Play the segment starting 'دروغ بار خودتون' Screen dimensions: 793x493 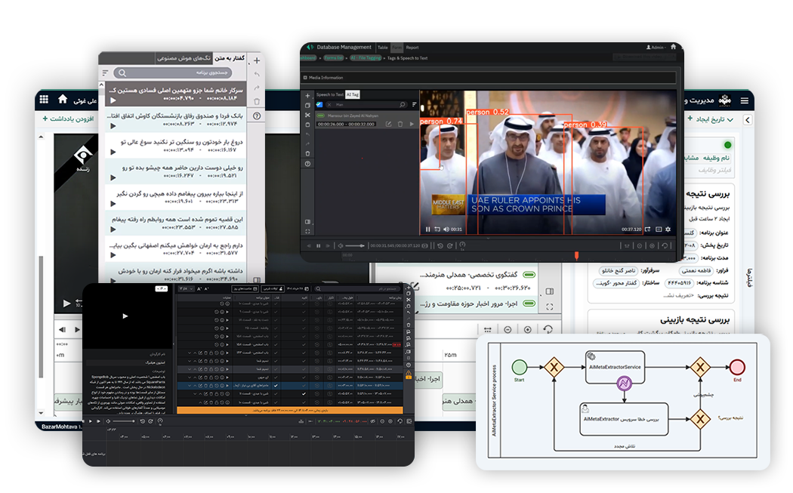point(113,152)
